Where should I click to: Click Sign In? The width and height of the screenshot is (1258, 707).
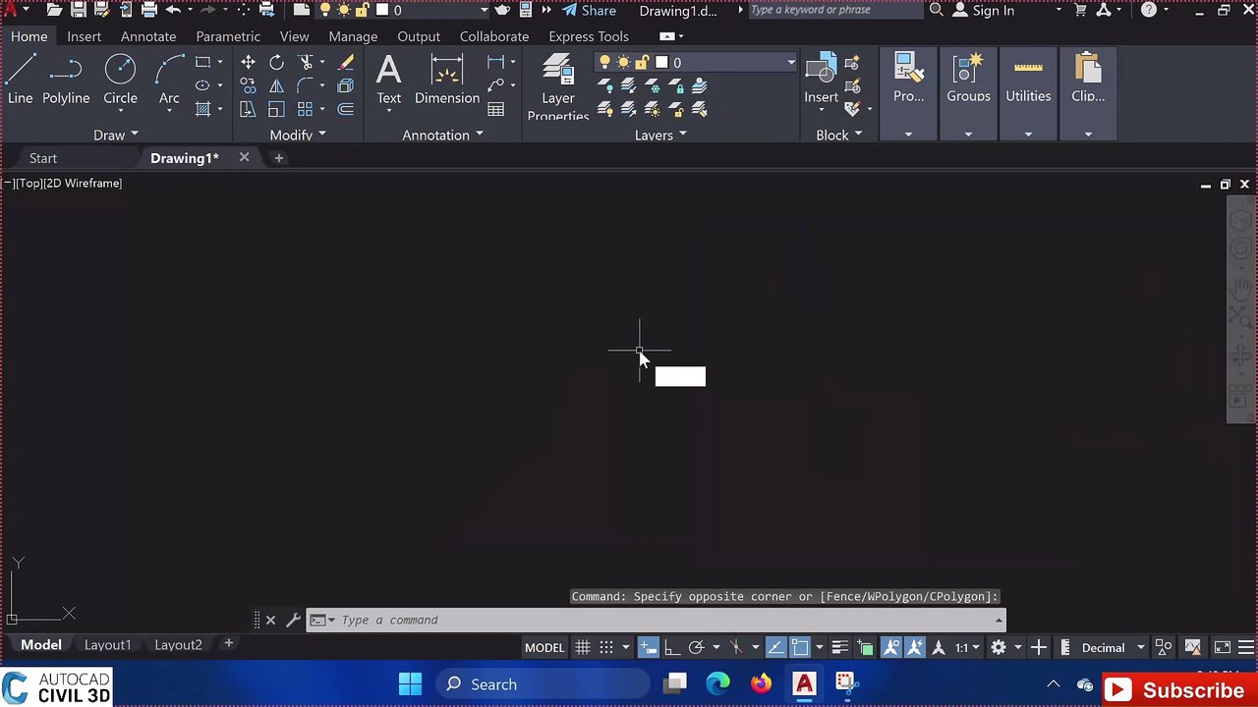(984, 10)
